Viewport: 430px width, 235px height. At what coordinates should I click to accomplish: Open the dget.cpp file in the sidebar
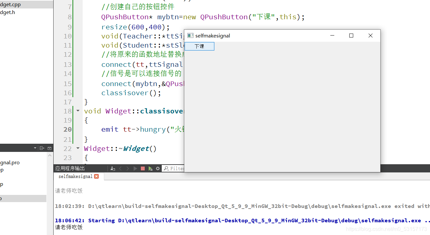click(26, 5)
